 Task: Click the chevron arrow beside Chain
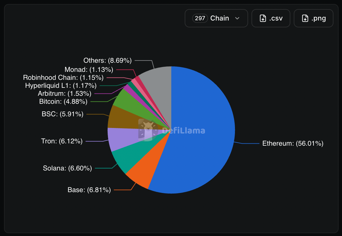237,18
